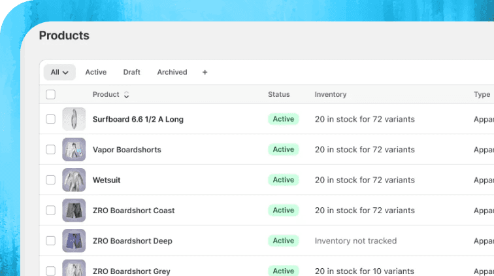Click ZRO Boardshort Deep thumbnail

(x=74, y=241)
